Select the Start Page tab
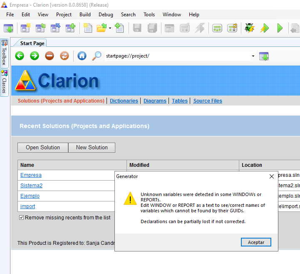The width and height of the screenshot is (300, 274). click(x=32, y=43)
